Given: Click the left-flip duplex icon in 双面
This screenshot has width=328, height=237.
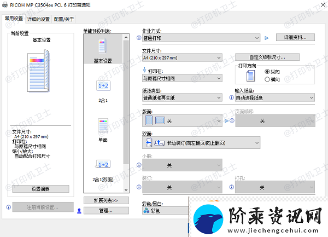Looking at the screenshot, I should pos(149,143).
